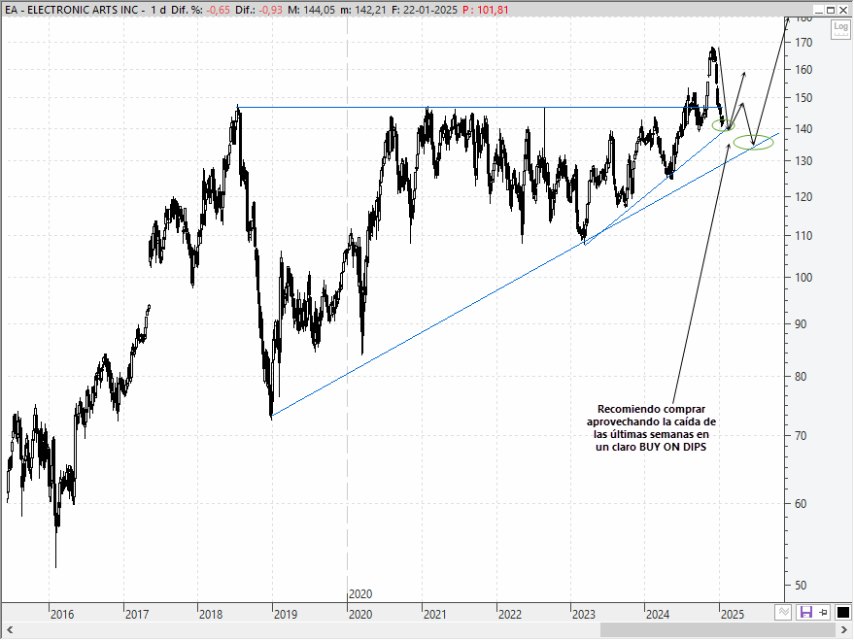
Task: Click the horizontal scrollbar thumb
Action: coord(718,630)
